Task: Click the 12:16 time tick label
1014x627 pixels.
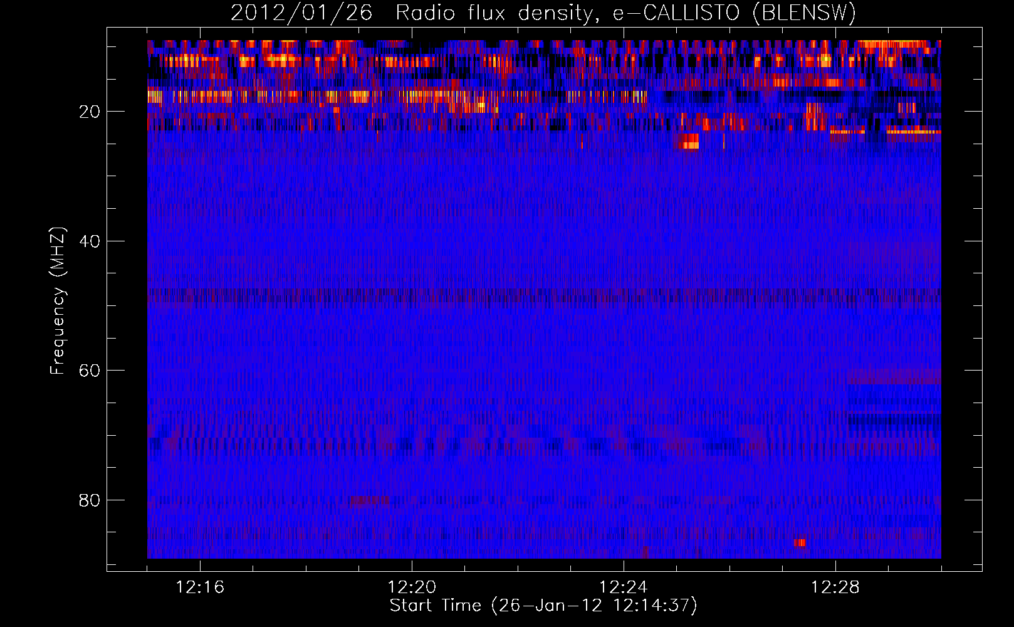Action: pos(200,587)
